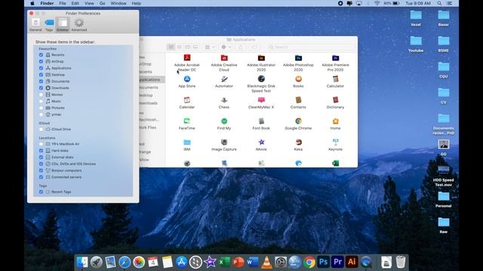The height and width of the screenshot is (271, 483).
Task: Select the App Store application icon
Action: (187, 79)
